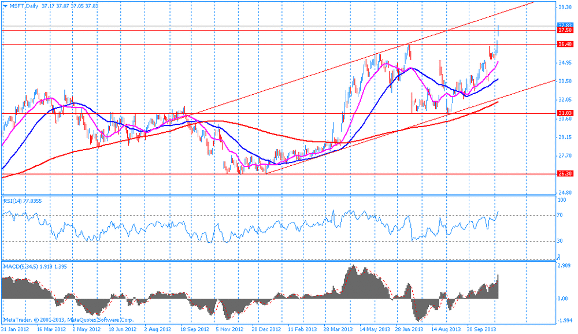Image resolution: width=578 pixels, height=334 pixels.
Task: Click the 14 May 2013 date label
Action: (375, 329)
